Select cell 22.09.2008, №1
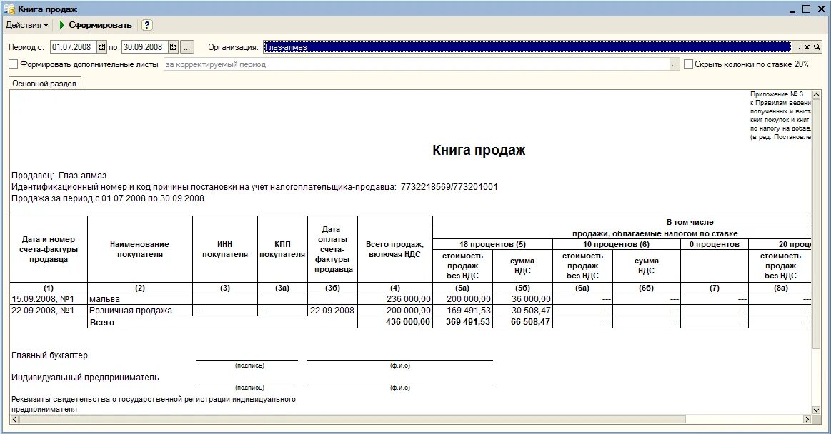 tap(49, 311)
